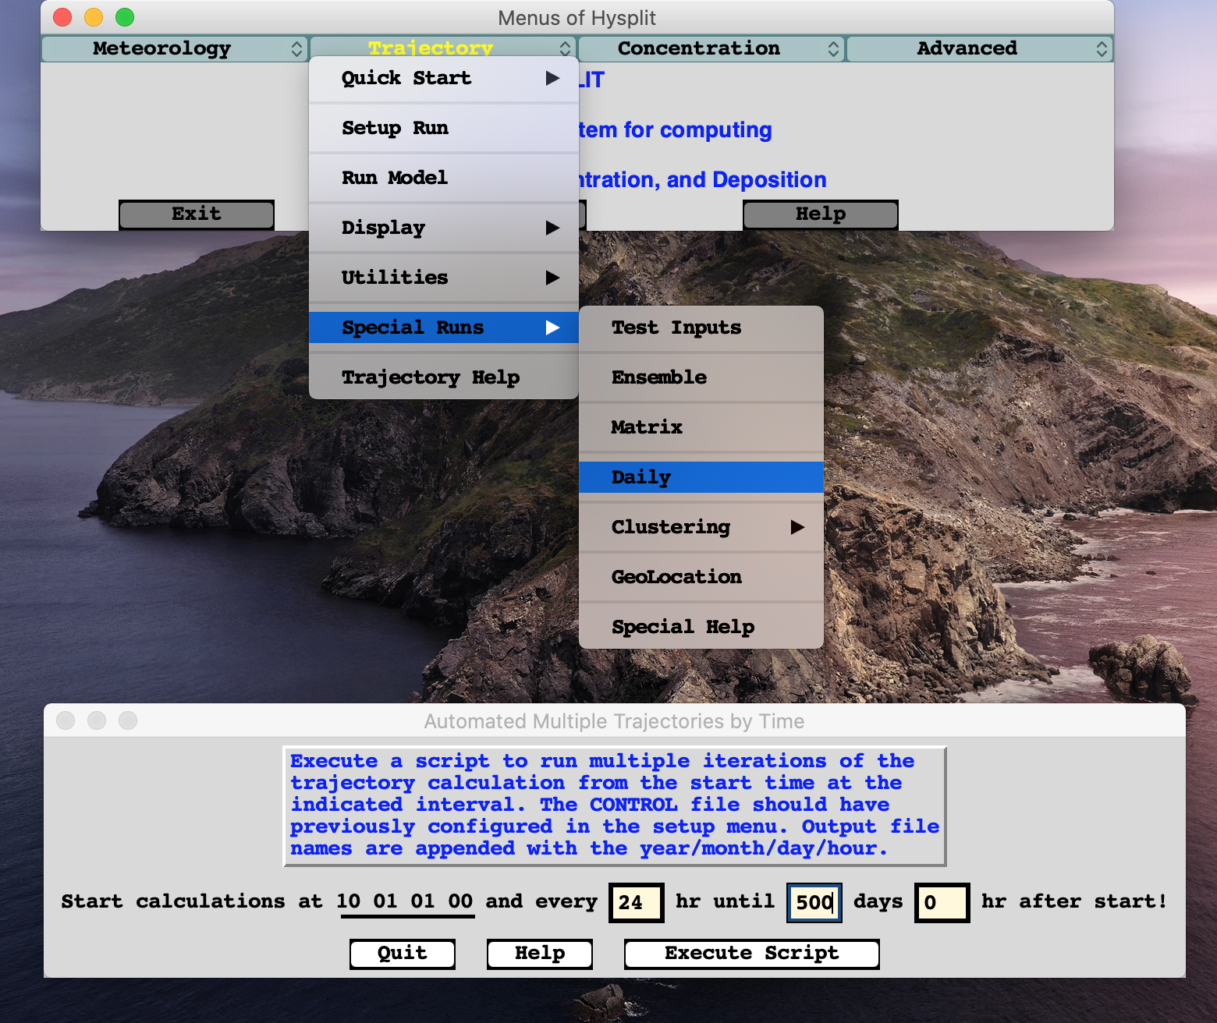Click the start time '10 01 01 00' text
The height and width of the screenshot is (1023, 1217).
coord(405,901)
